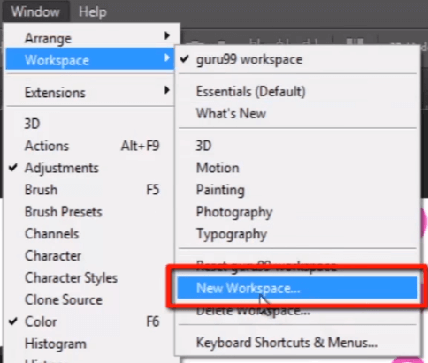
Task: Open the Window menu
Action: (x=35, y=11)
